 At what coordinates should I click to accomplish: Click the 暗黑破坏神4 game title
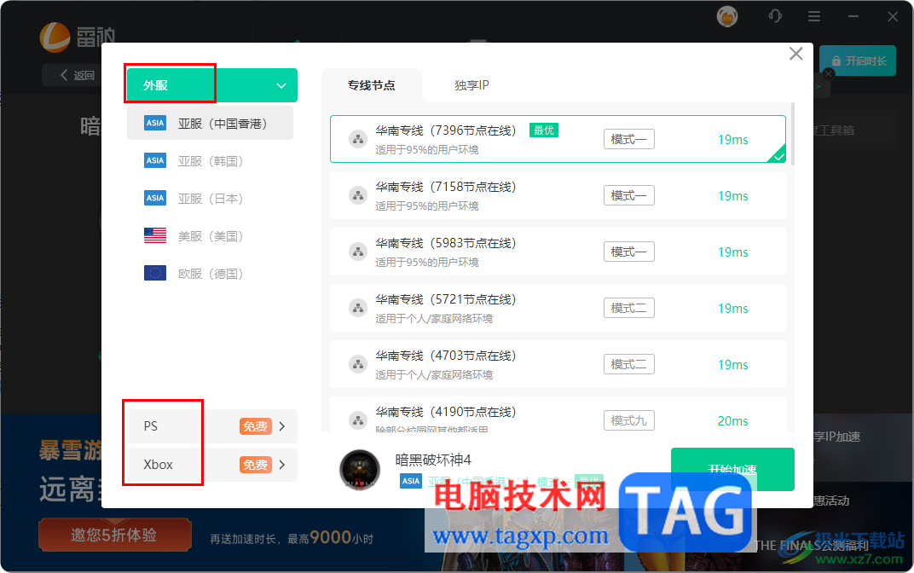click(x=433, y=460)
